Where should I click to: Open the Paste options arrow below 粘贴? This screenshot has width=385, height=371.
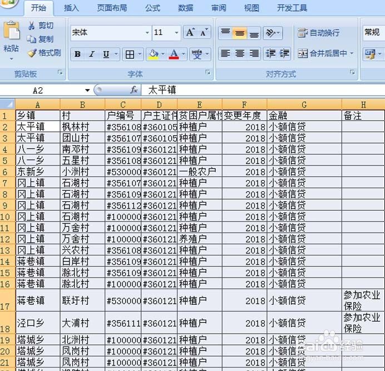tap(11, 59)
